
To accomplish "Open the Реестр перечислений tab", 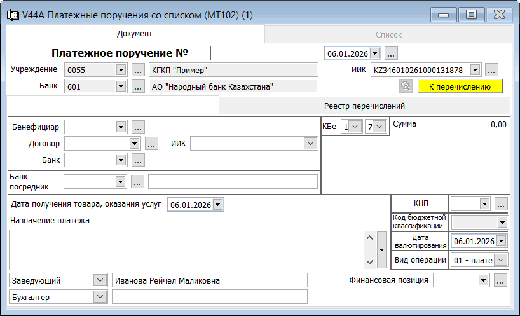I will (364, 106).
